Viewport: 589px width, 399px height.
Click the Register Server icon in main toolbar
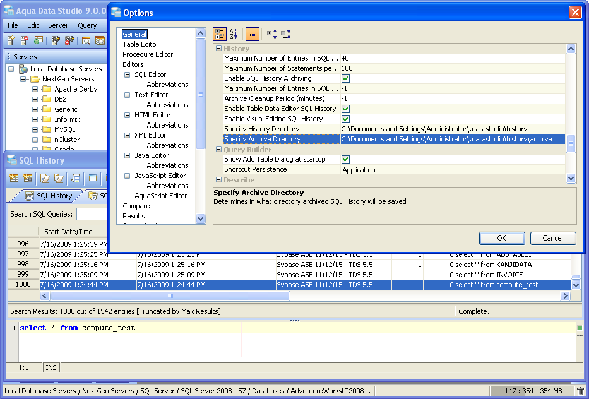pos(11,40)
